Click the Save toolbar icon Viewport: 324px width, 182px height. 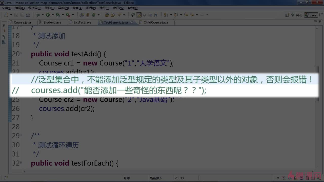pos(16,15)
